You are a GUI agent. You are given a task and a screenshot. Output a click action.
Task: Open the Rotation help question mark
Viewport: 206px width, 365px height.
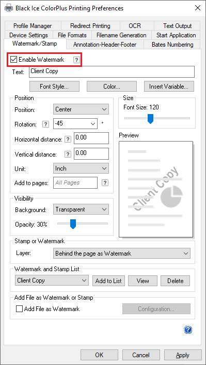click(45, 124)
